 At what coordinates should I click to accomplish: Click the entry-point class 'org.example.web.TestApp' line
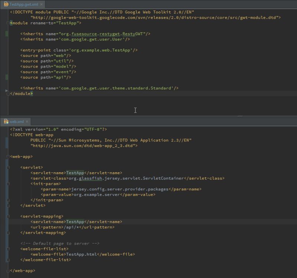pos(79,50)
